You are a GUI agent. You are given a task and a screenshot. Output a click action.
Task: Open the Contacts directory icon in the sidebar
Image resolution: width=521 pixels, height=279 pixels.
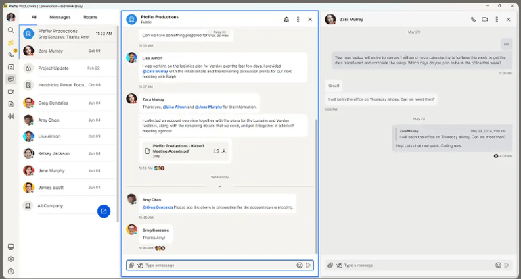pyautogui.click(x=11, y=68)
